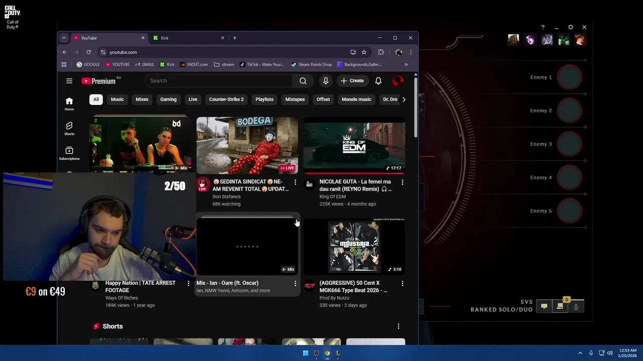Open League client help question mark

click(543, 27)
